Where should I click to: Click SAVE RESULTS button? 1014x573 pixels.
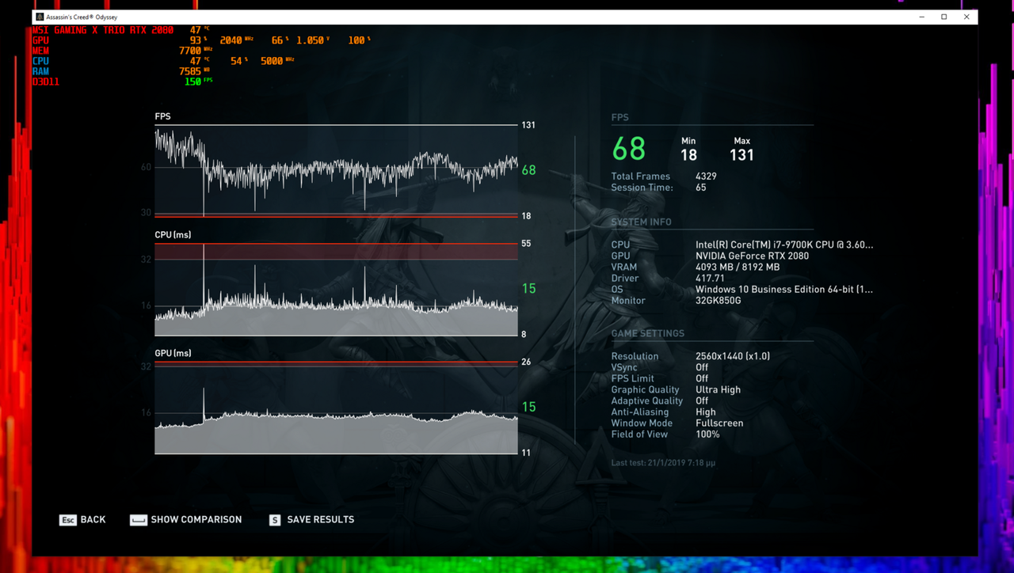tap(311, 520)
